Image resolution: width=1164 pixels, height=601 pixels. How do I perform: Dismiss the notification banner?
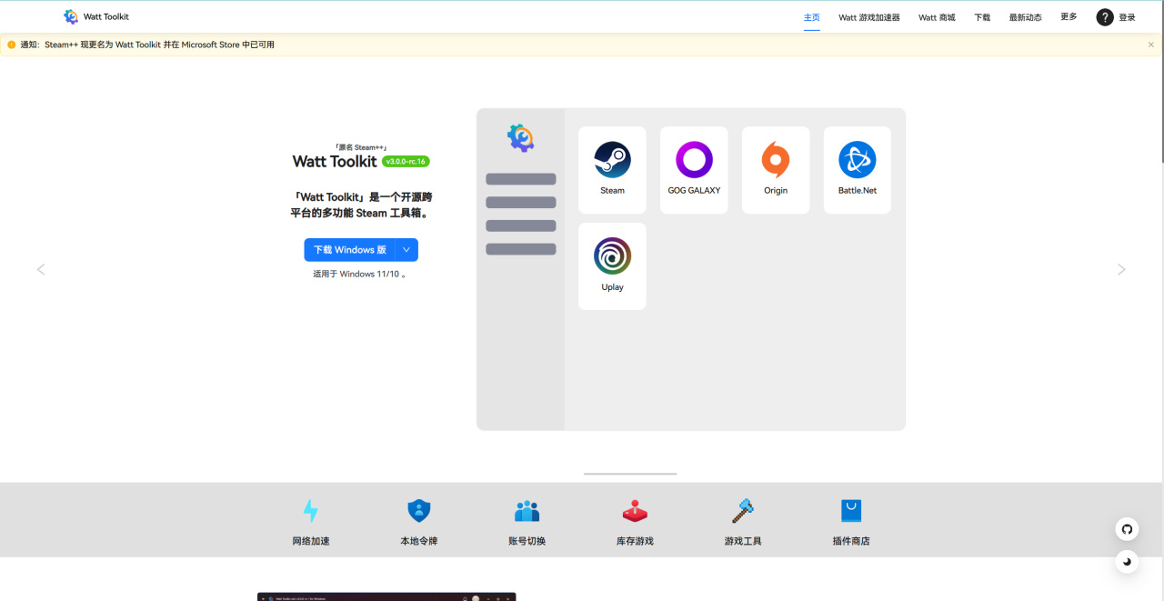coord(1150,45)
